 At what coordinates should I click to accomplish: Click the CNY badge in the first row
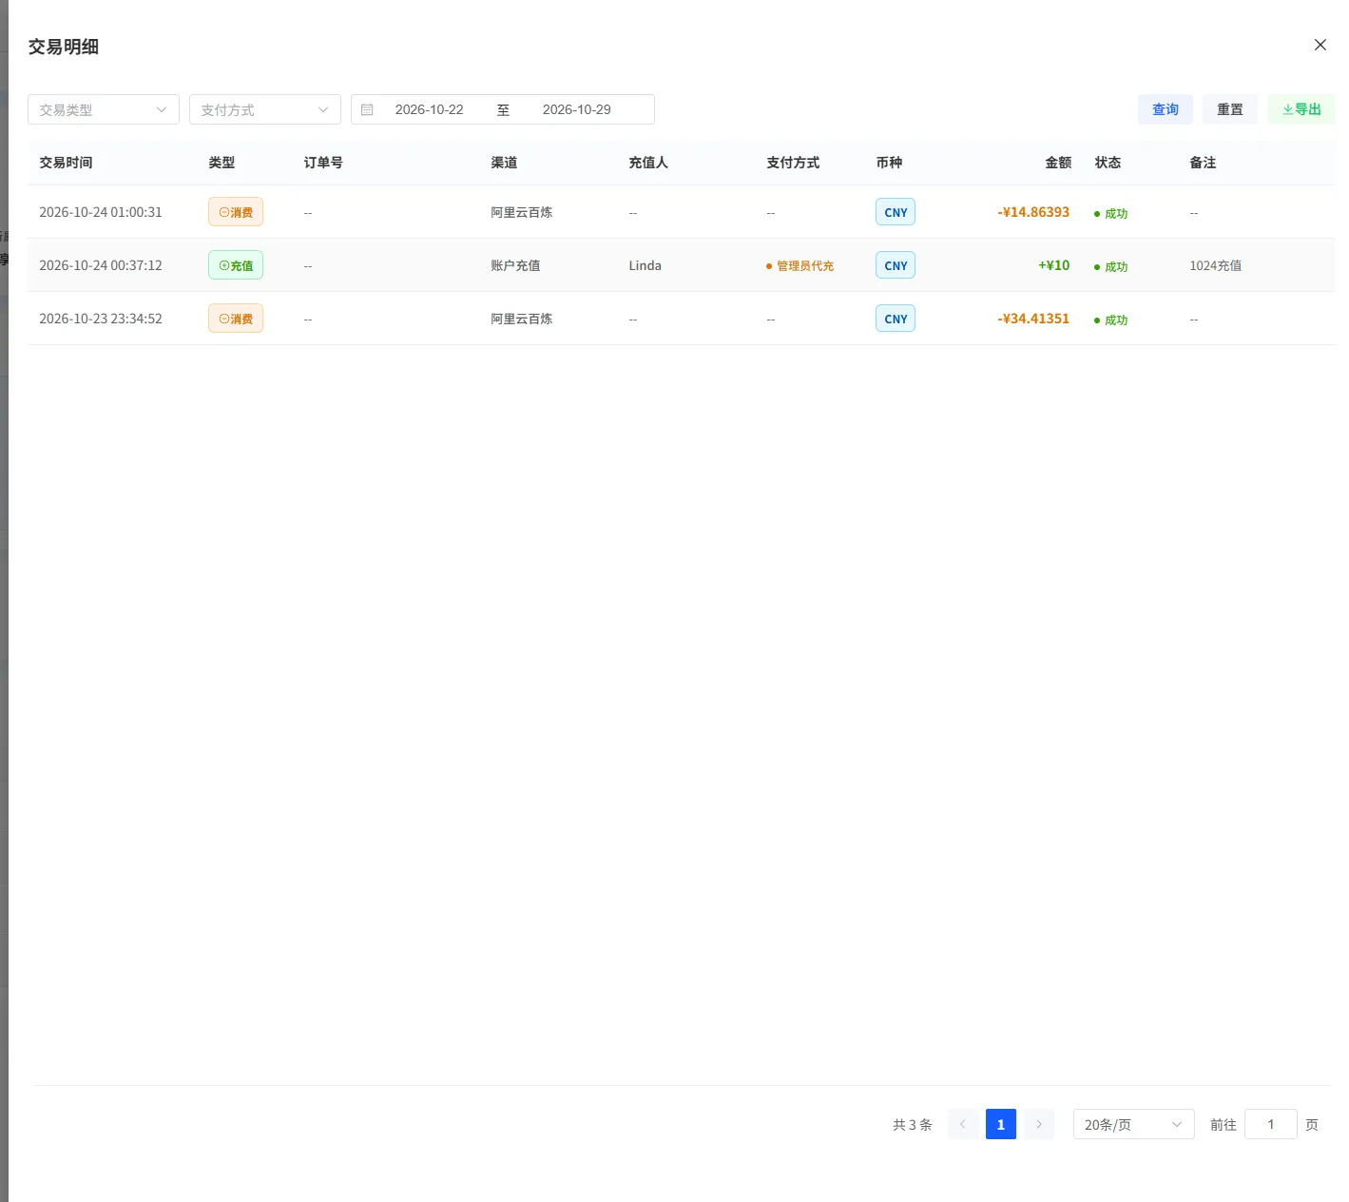click(896, 212)
